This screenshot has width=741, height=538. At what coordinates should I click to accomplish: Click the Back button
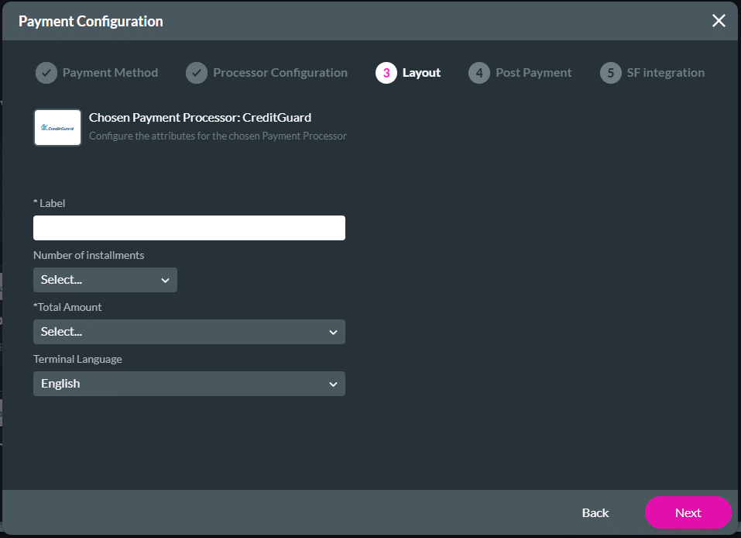(x=595, y=512)
